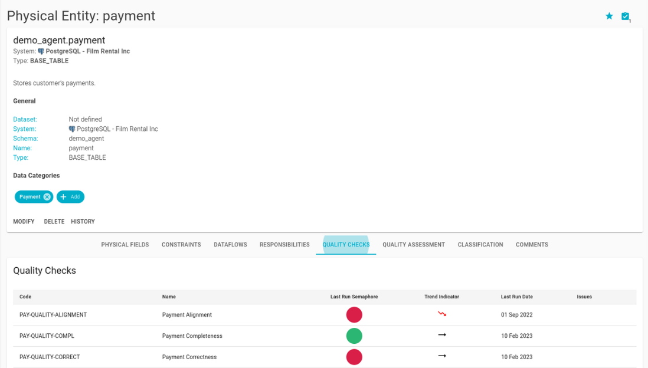648x368 pixels.
Task: Open the tasks clipboard icon
Action: [625, 17]
